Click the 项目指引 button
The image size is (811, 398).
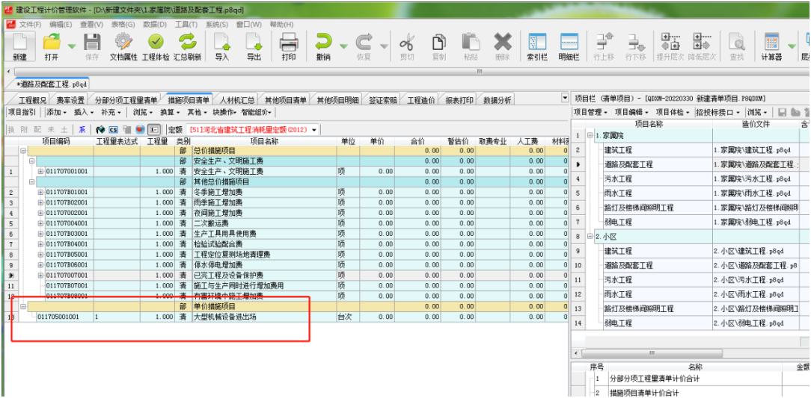click(x=22, y=112)
